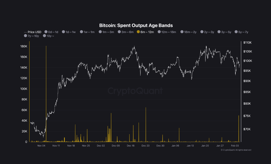The image size is (271, 164).
Task: Click the 12m ~ 18m legend dot
Action: click(159, 32)
